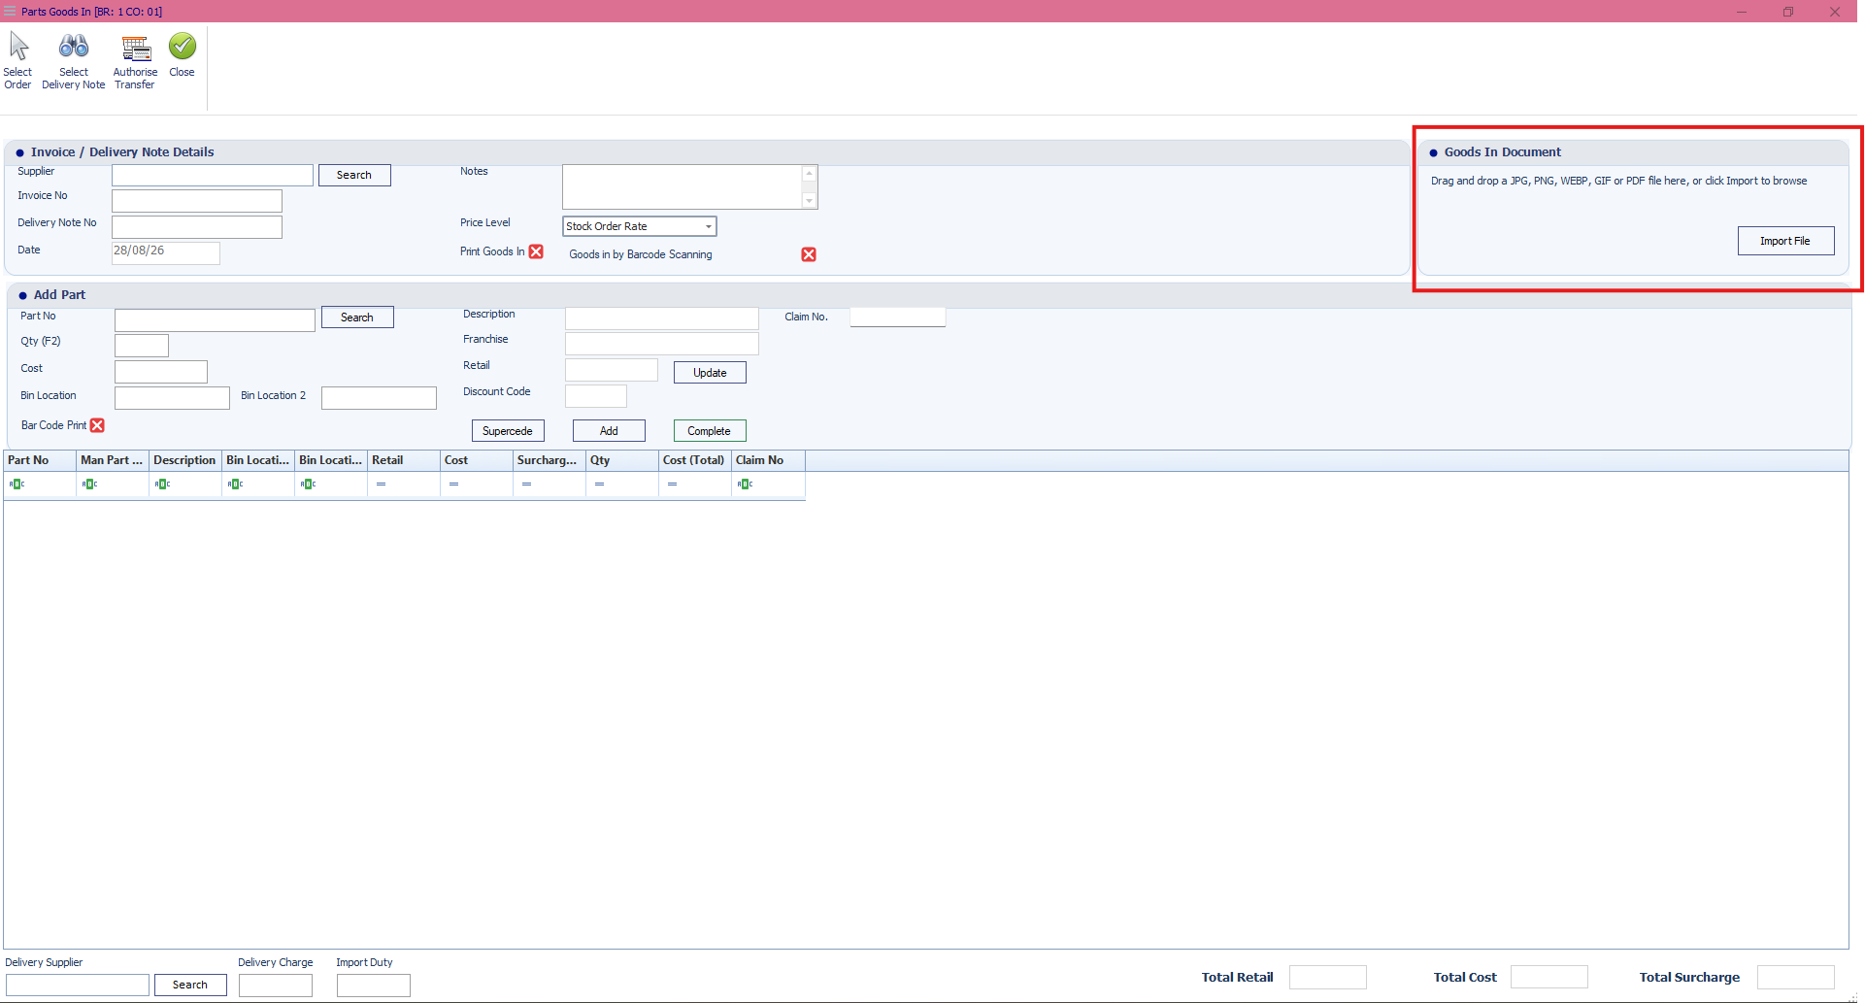Click the green Complete button
1865x1003 pixels.
tap(710, 431)
